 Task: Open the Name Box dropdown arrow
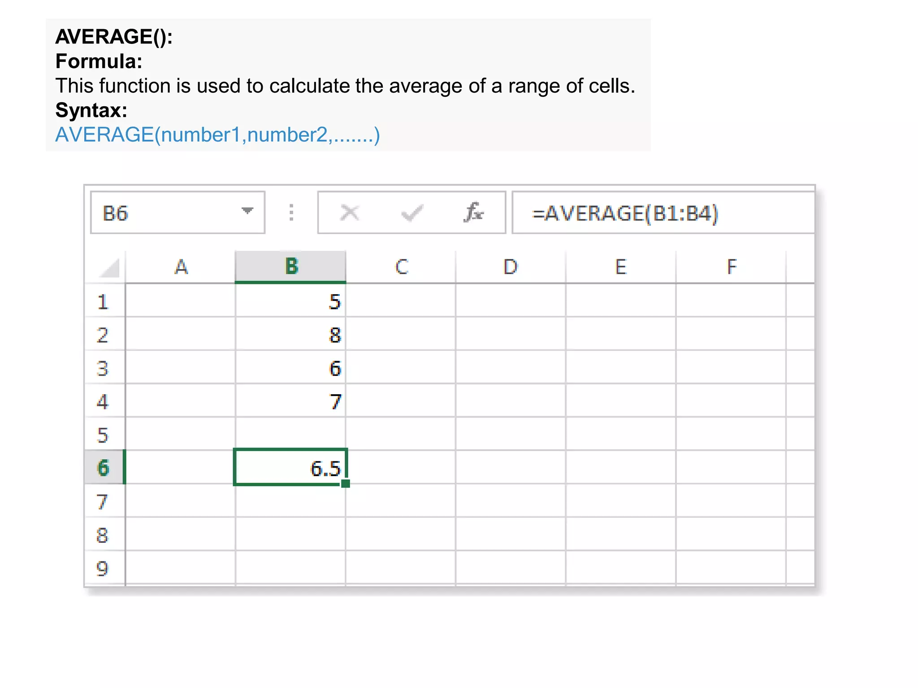247,211
